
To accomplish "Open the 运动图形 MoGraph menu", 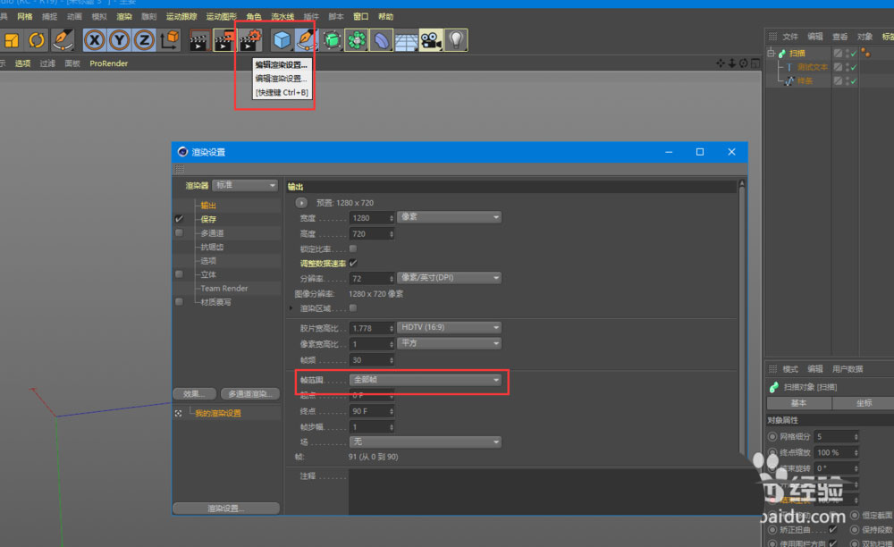I will tap(221, 16).
